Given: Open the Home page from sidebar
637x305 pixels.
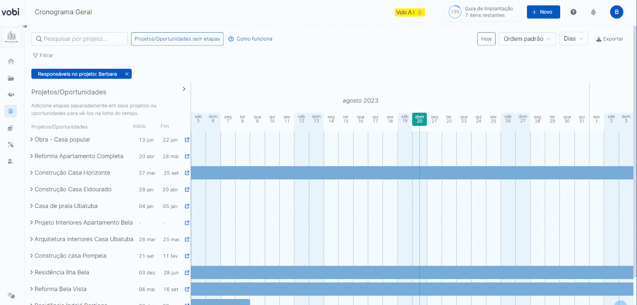Looking at the screenshot, I should click(x=11, y=61).
